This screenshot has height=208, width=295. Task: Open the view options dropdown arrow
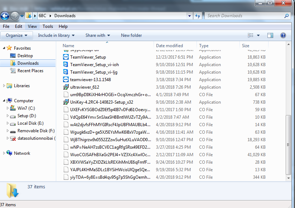tap(258, 35)
